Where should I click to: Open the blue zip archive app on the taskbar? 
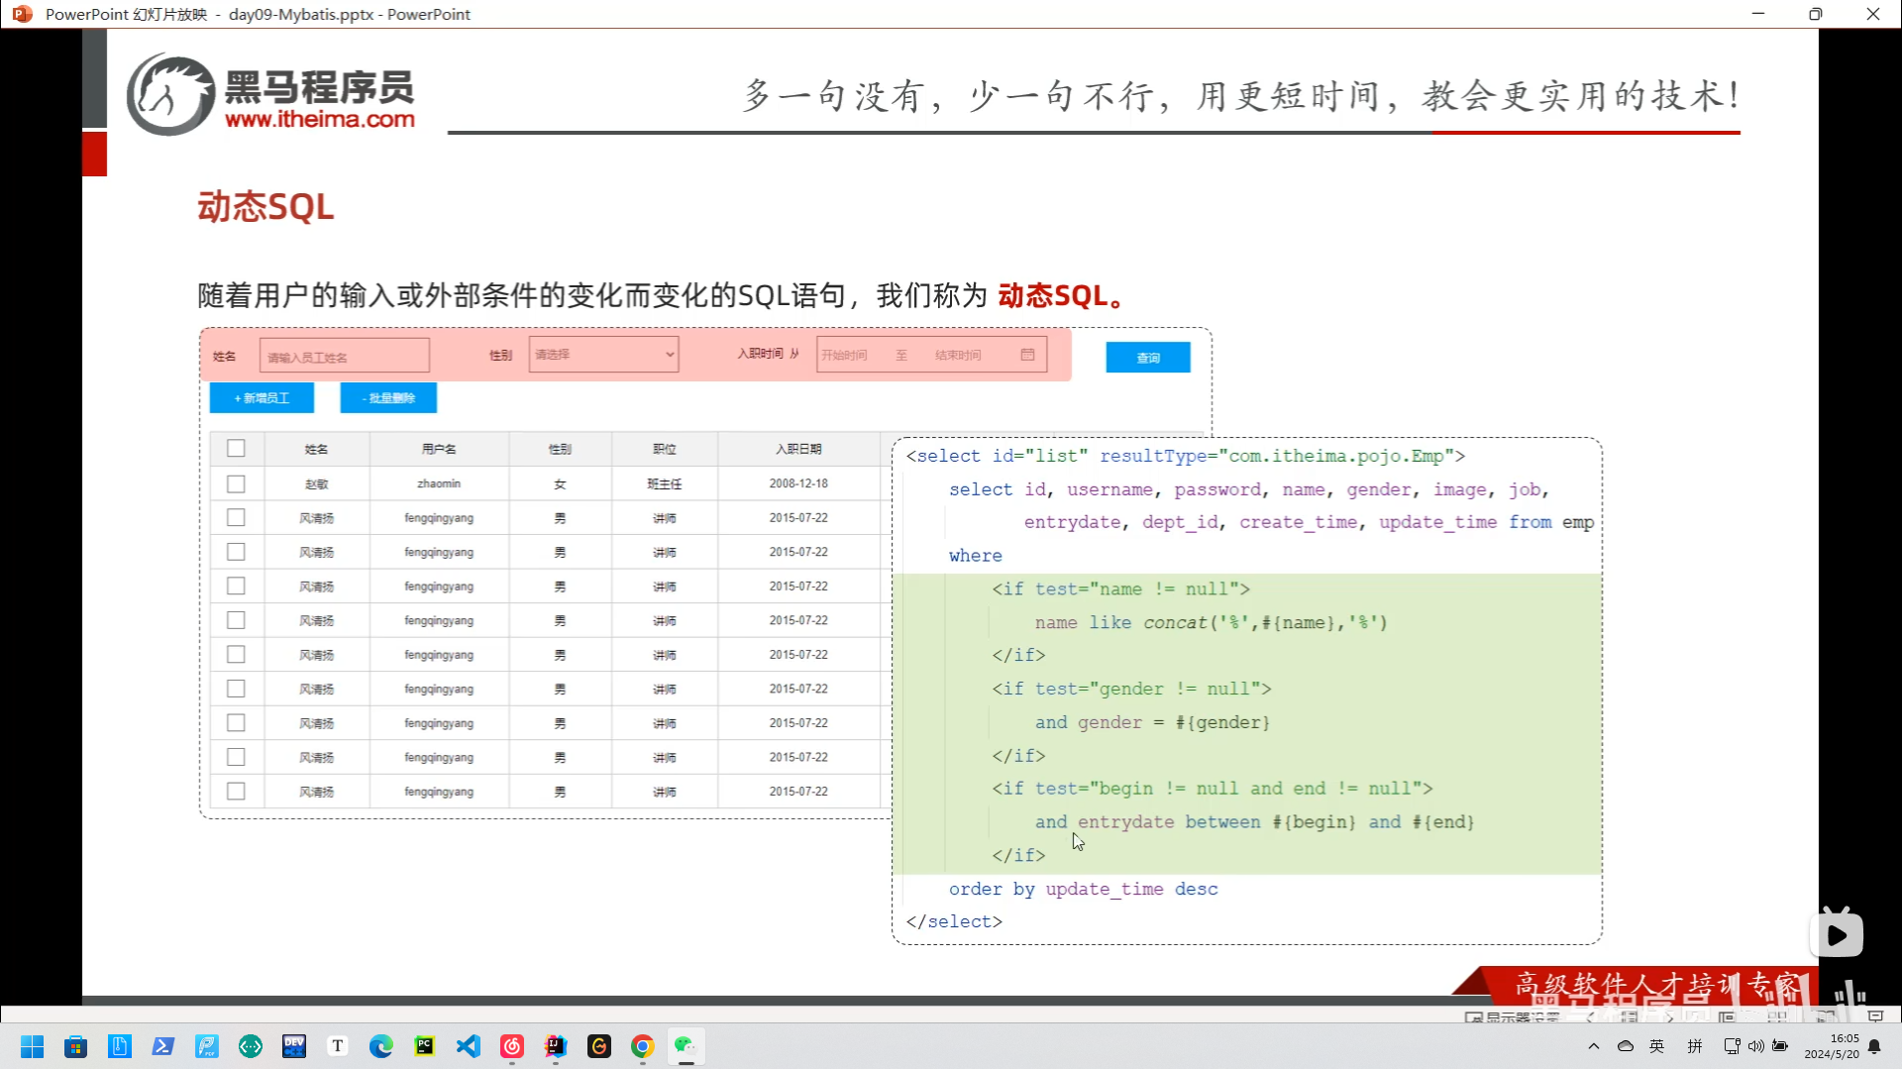[x=120, y=1046]
